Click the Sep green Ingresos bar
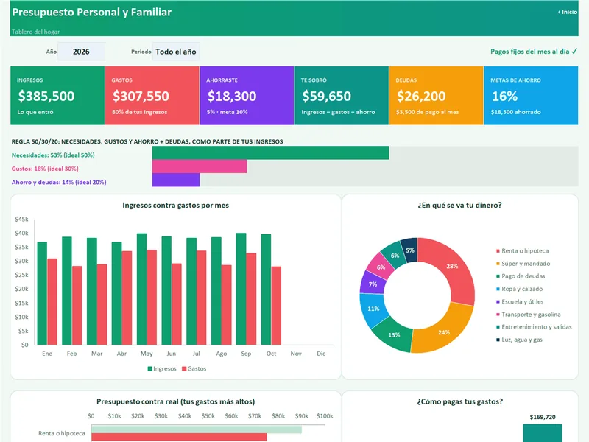589x442 pixels. tap(241, 289)
